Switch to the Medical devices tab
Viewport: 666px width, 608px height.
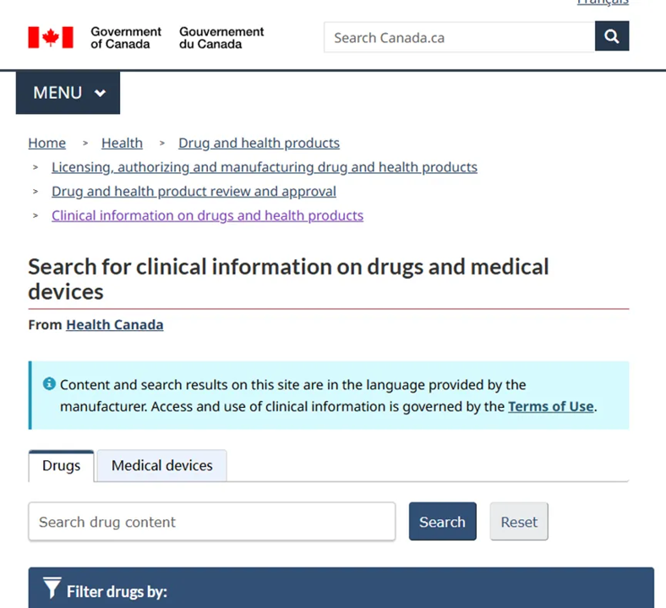[x=161, y=465]
